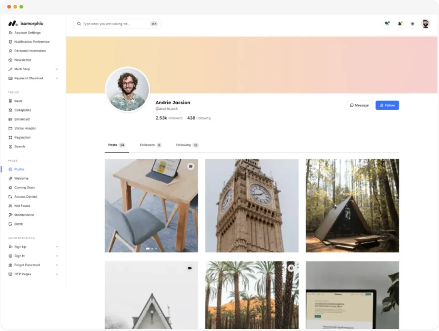Click the Maintenance sidebar label
This screenshot has width=439, height=331.
24,215
